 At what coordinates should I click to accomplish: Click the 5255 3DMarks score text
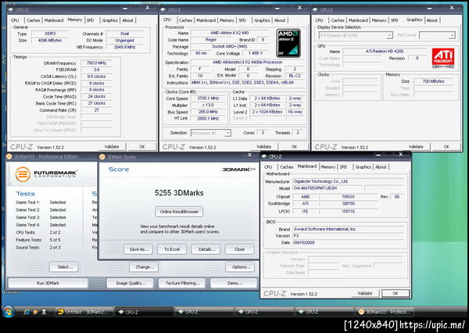click(179, 193)
